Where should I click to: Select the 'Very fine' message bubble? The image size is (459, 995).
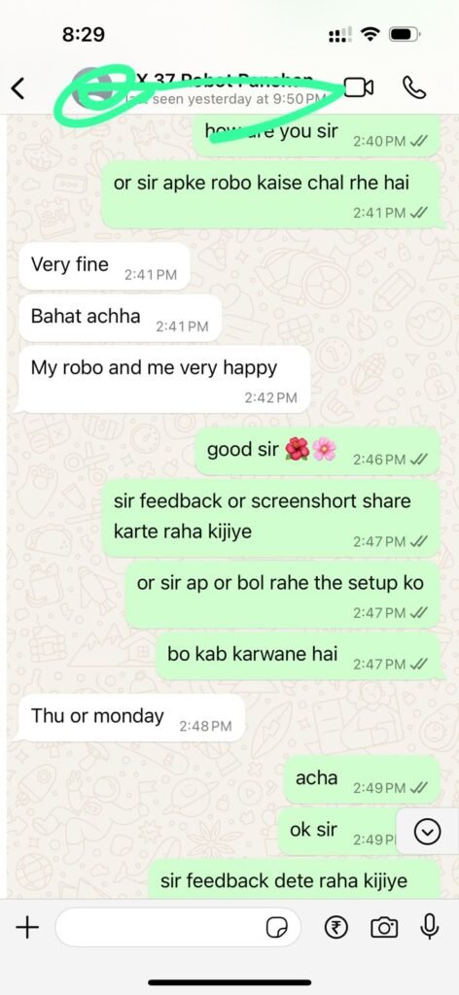tap(105, 266)
